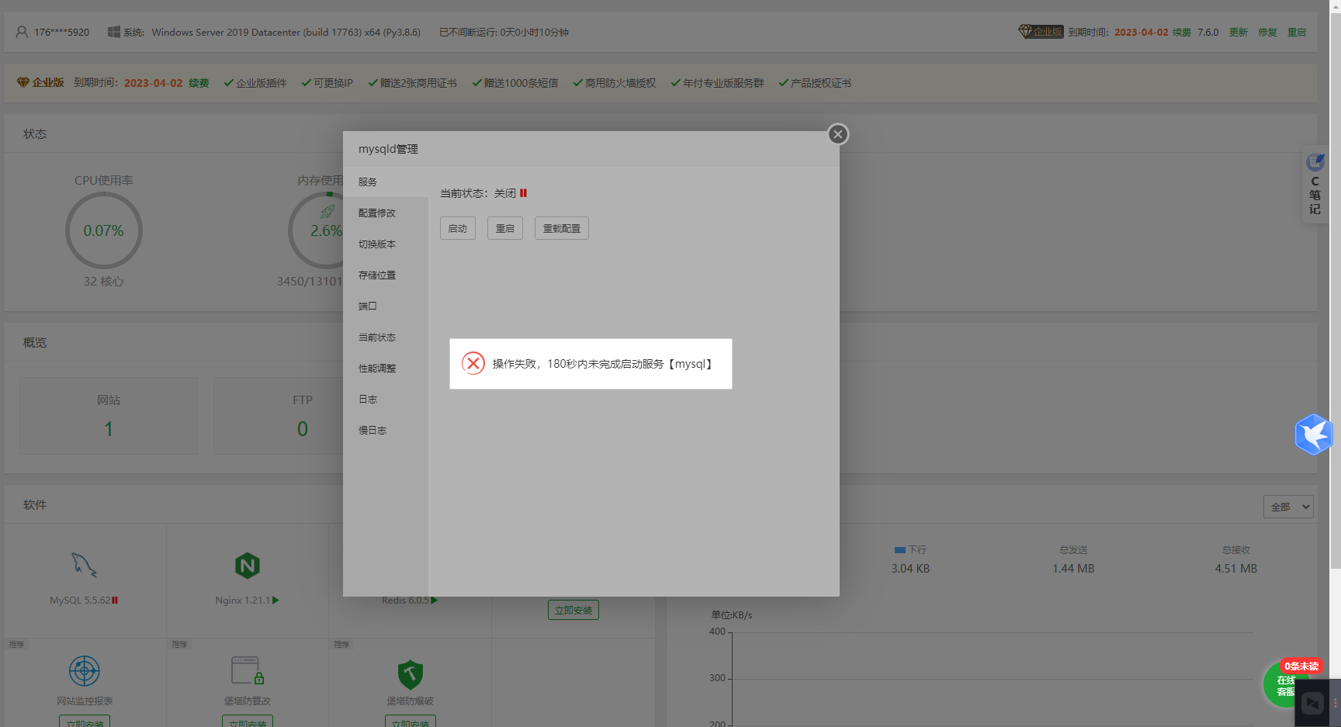1341x727 pixels.
Task: Click the 企业版 diamond icon in banner
Action: click(x=23, y=82)
